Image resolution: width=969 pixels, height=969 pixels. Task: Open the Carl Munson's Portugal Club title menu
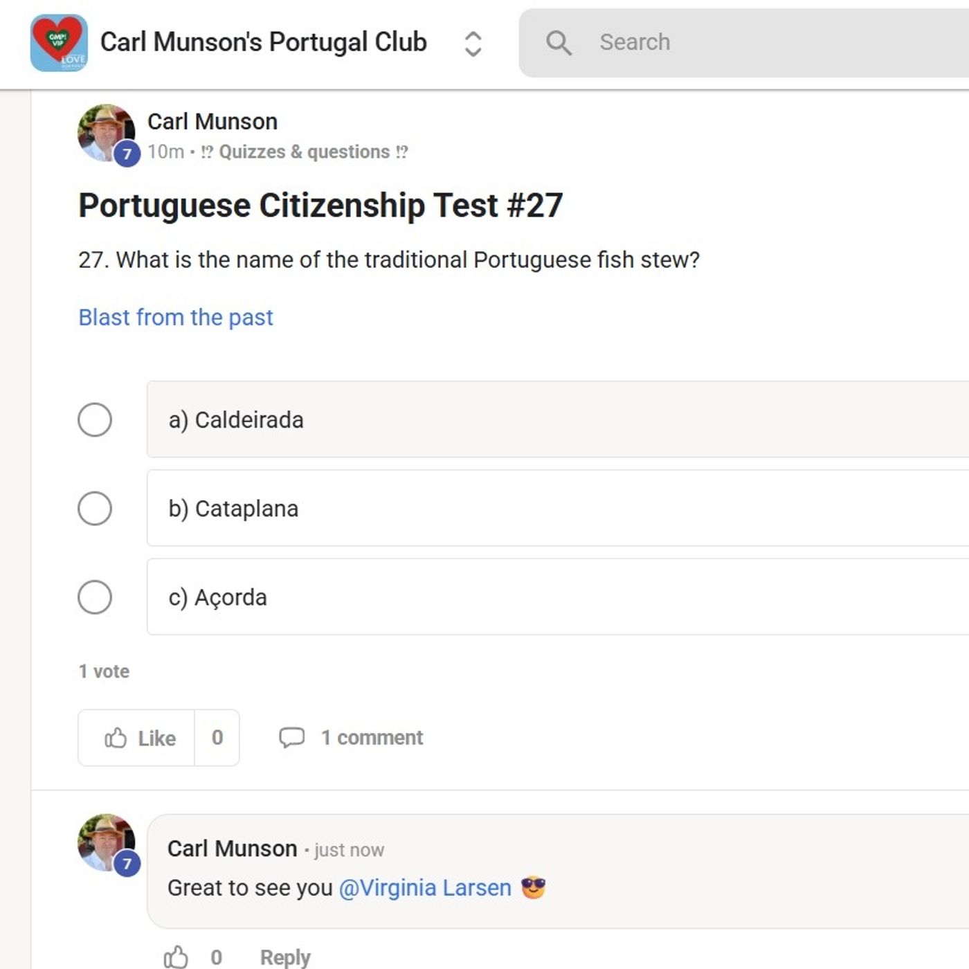(x=264, y=42)
